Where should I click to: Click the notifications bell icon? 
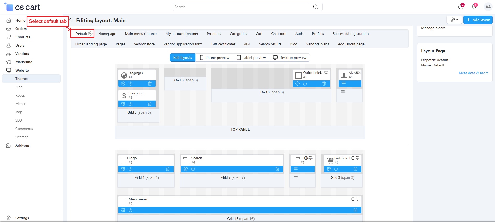tap(474, 7)
